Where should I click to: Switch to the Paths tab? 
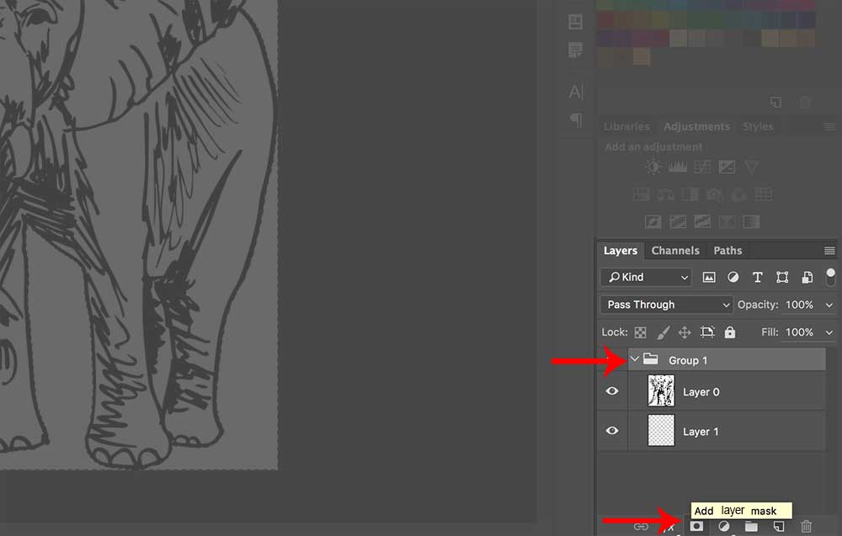coord(727,250)
